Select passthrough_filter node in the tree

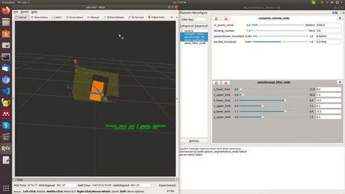[x=195, y=37]
